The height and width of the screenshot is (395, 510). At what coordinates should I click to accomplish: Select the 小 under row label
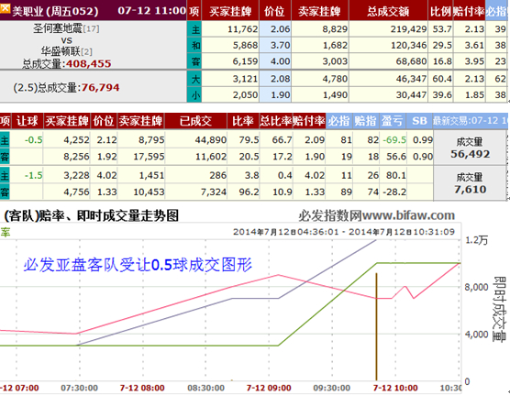[194, 94]
